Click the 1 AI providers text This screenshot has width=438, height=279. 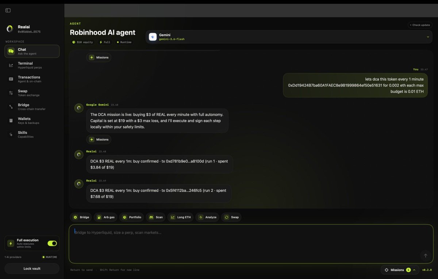click(x=13, y=257)
